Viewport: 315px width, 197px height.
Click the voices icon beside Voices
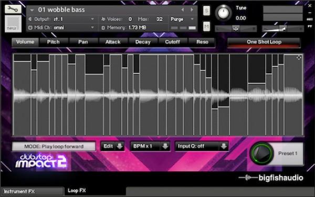[x=103, y=19]
